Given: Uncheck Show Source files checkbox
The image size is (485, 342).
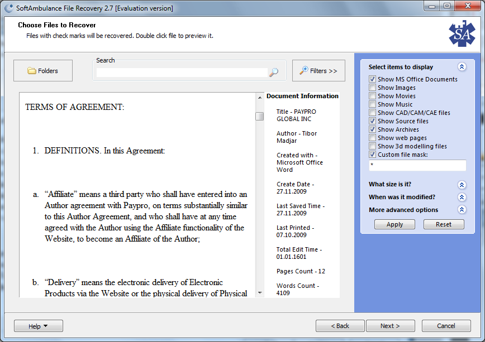Looking at the screenshot, I should [x=372, y=121].
